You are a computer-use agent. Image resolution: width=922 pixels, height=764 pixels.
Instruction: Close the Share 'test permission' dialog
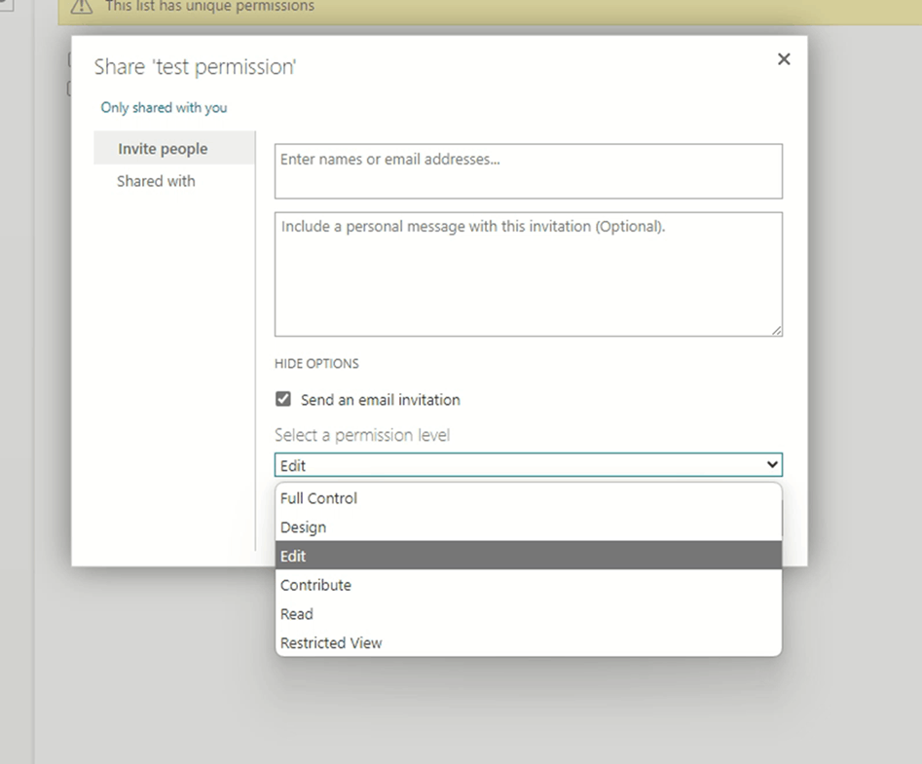pyautogui.click(x=784, y=58)
